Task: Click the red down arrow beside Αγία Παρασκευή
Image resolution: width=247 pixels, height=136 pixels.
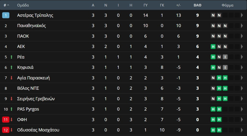Action: [11, 78]
